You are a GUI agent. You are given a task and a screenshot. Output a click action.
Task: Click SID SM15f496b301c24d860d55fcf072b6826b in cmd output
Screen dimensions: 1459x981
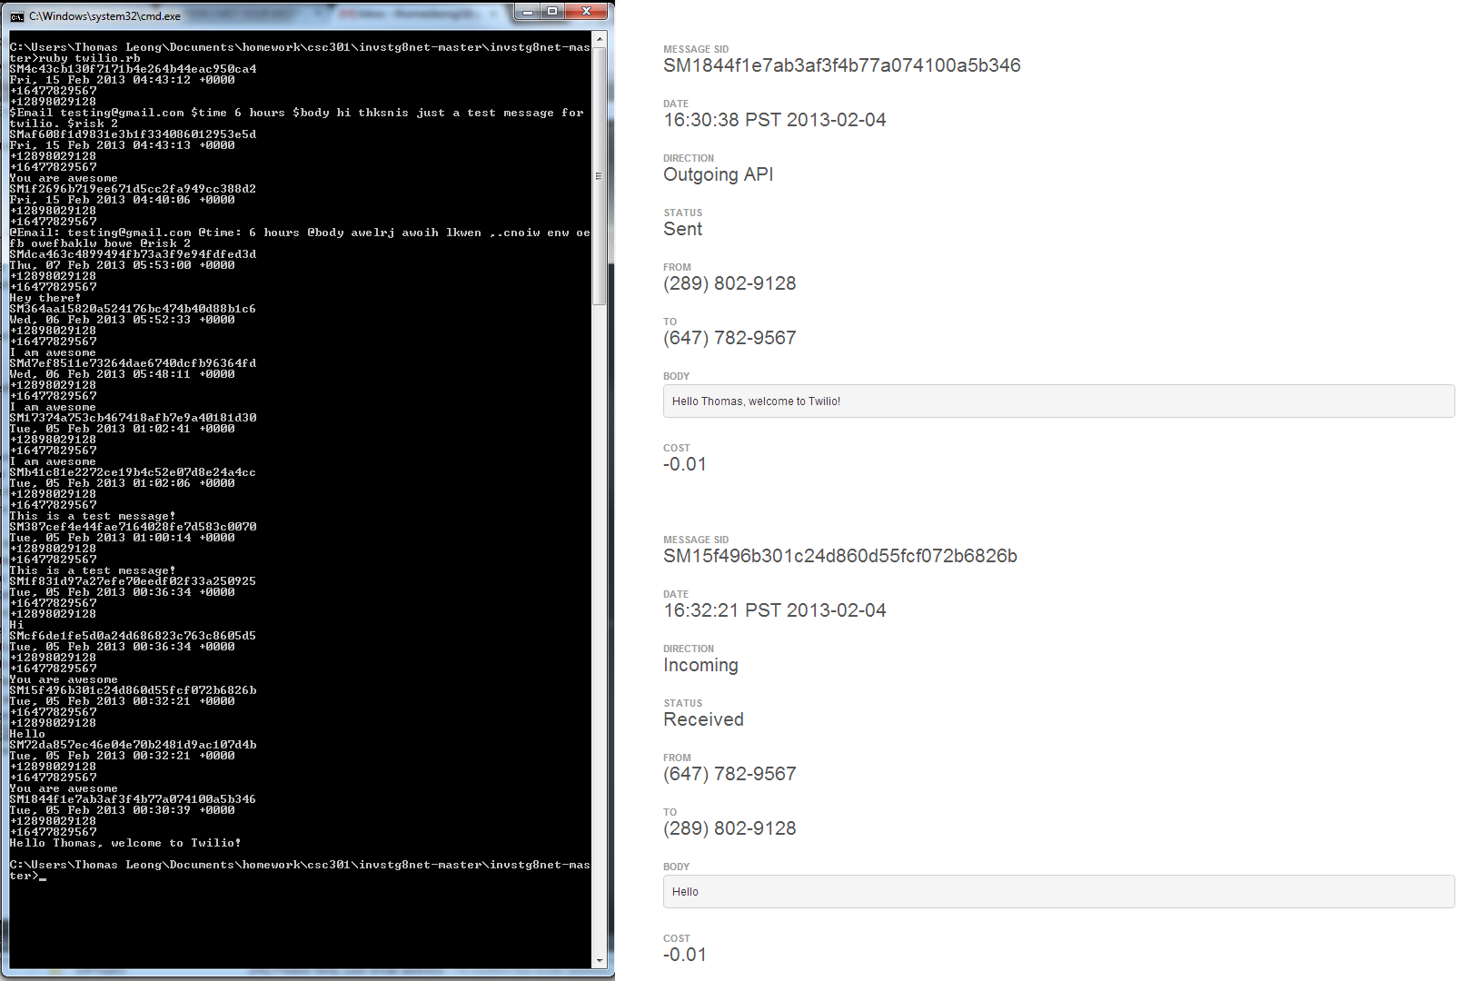(133, 690)
